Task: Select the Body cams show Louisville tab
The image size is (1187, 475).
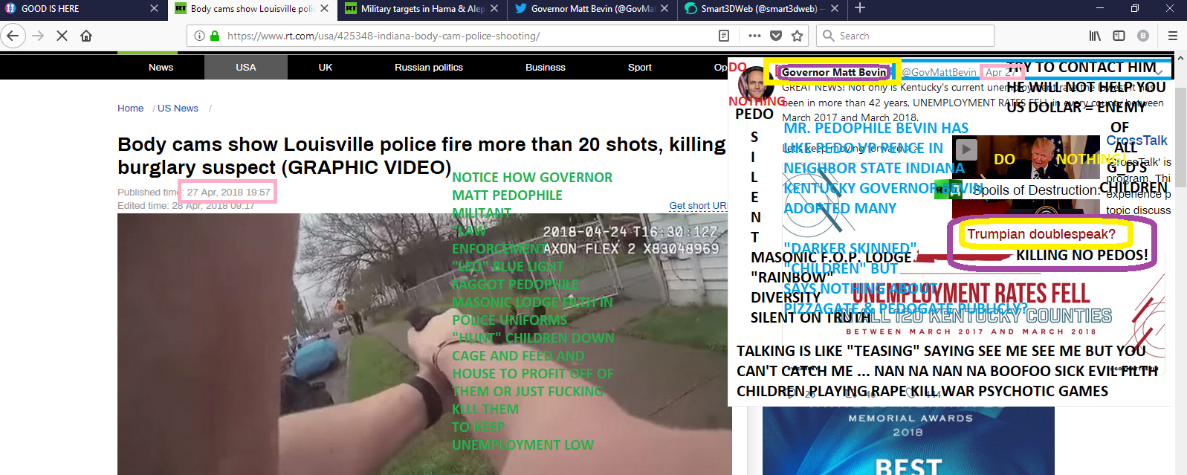Action: point(253,8)
